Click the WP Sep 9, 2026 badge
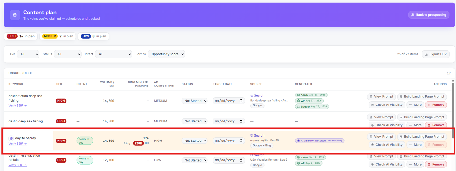 308,163
